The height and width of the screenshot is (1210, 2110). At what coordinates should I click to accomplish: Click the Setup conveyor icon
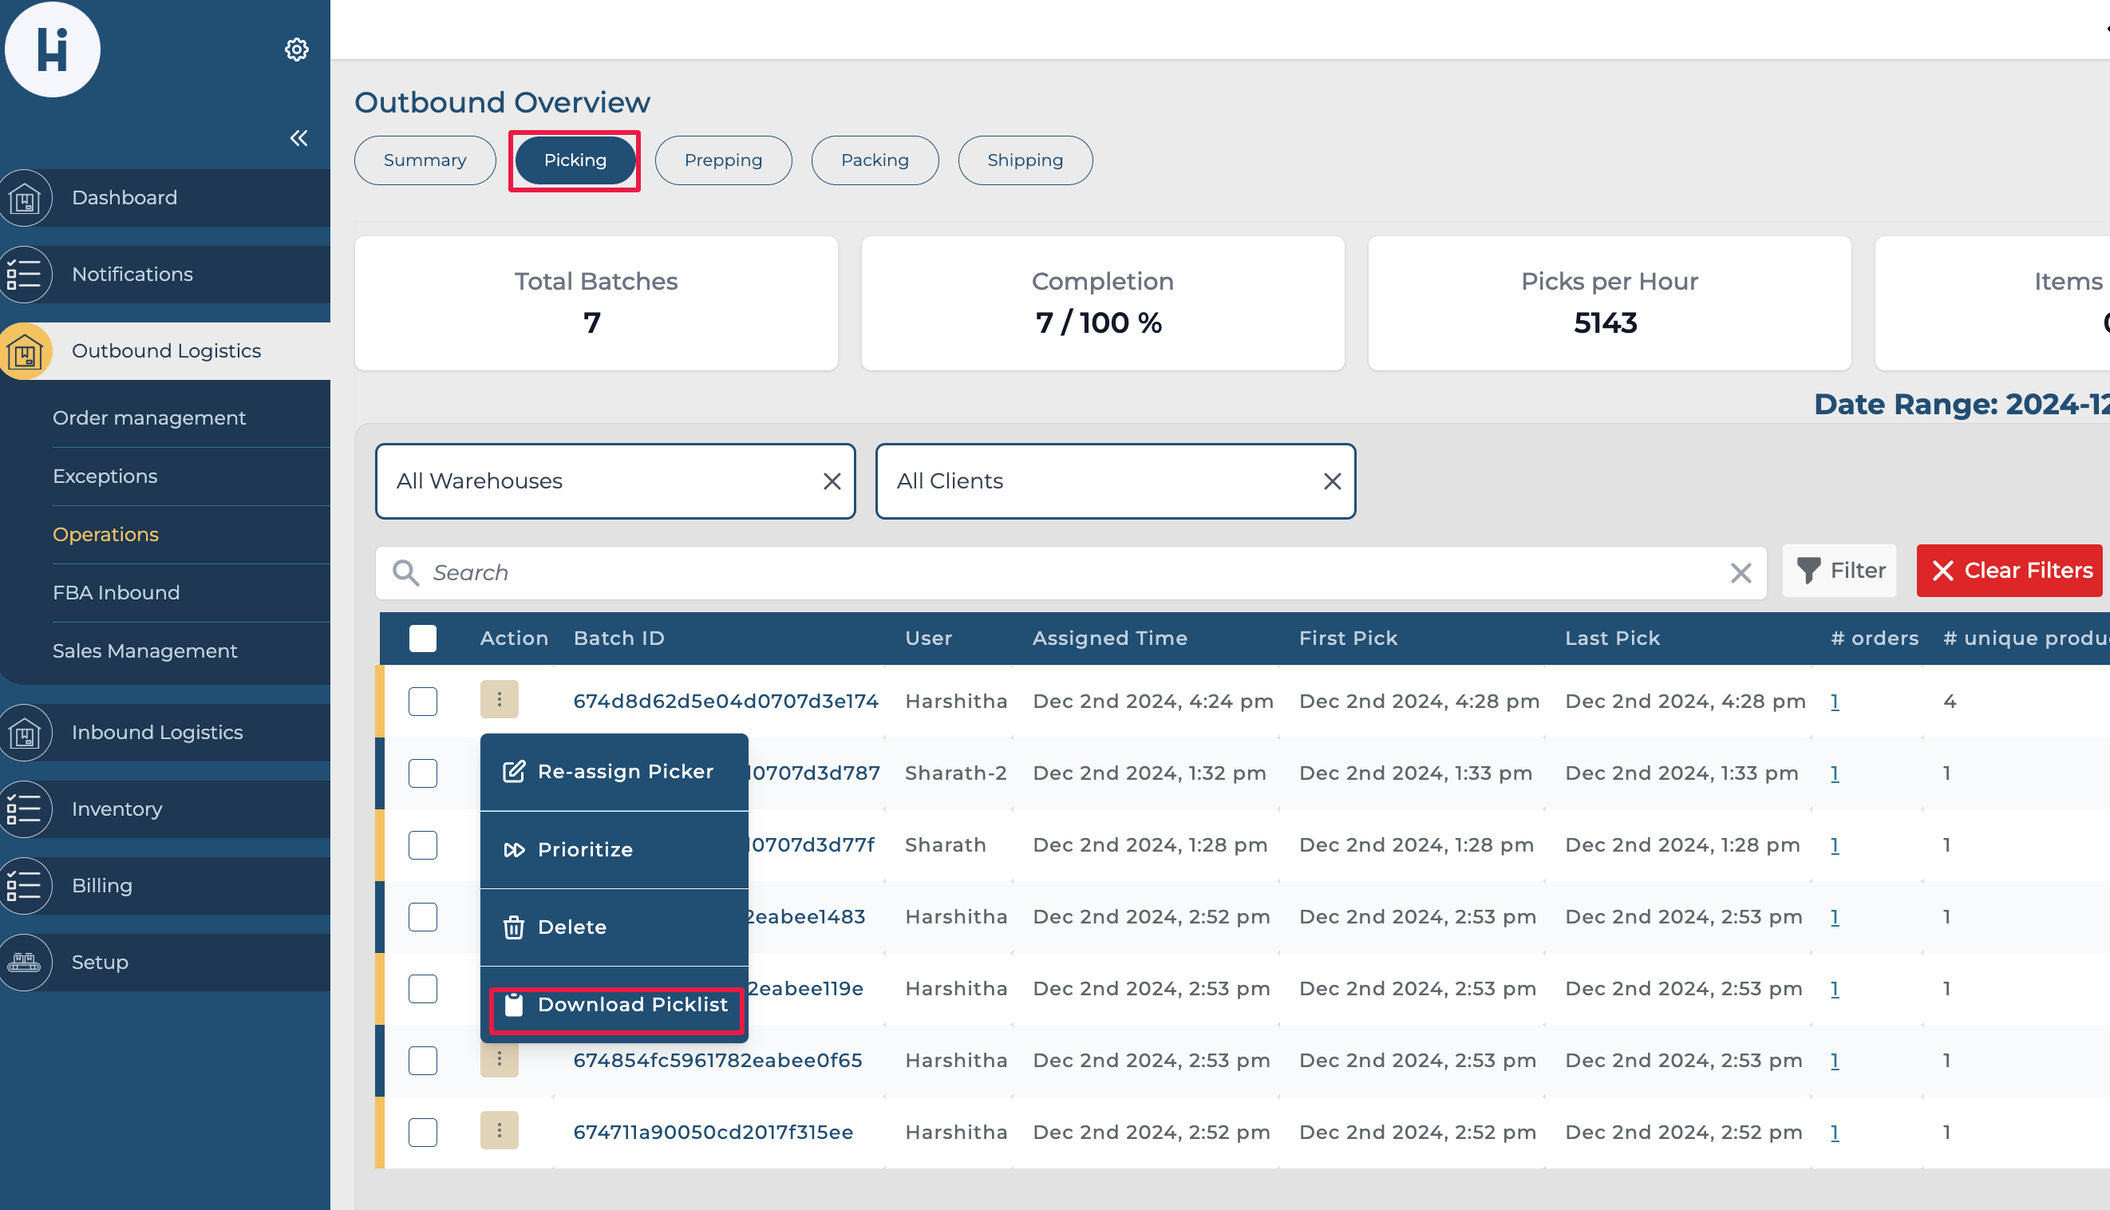25,963
